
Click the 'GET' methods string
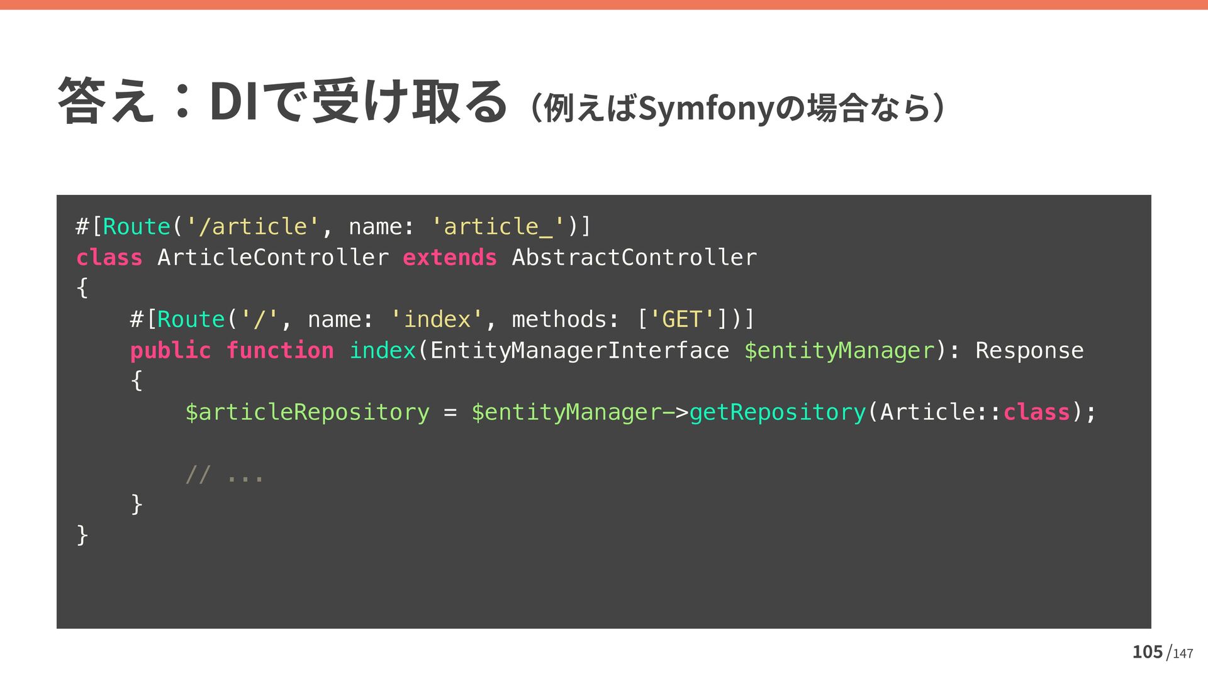point(681,319)
